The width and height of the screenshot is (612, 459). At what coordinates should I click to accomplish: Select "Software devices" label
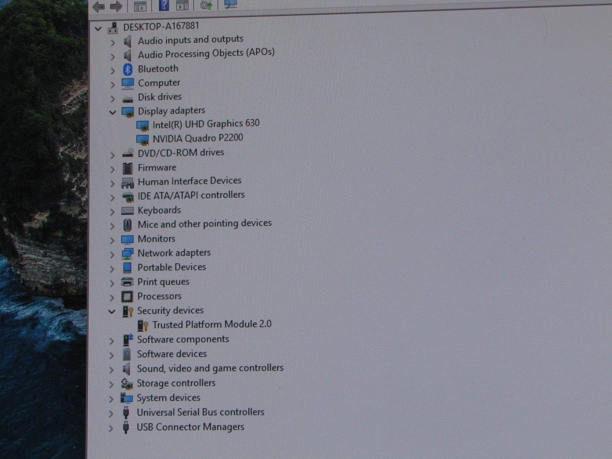coord(172,354)
